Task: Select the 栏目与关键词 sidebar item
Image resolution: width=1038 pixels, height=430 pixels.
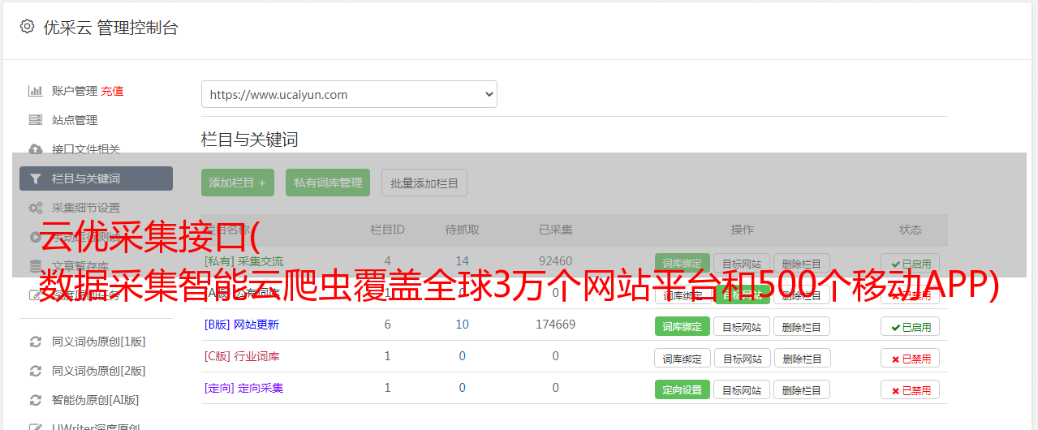Action: coord(96,178)
